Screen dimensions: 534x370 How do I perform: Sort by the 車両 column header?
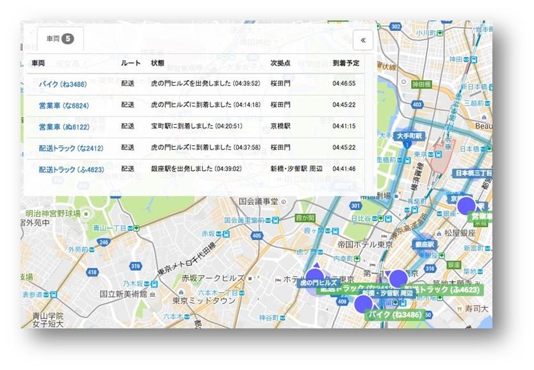[38, 63]
